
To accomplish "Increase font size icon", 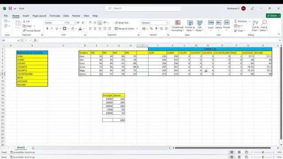I will pyautogui.click(x=78, y=23).
